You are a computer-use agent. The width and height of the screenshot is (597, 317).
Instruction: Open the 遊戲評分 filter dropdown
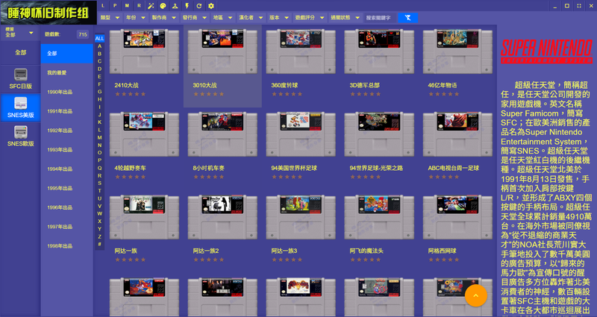tap(310, 17)
